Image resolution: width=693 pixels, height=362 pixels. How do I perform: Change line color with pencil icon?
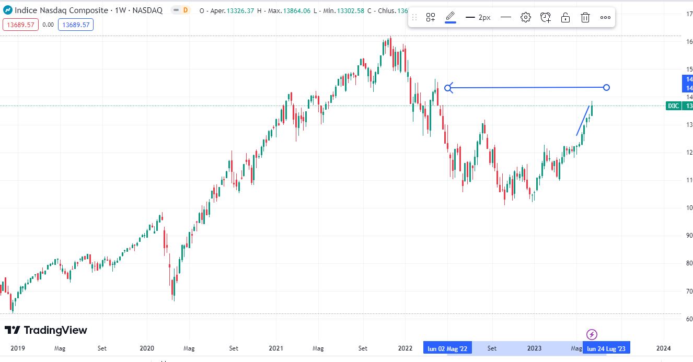pos(451,18)
